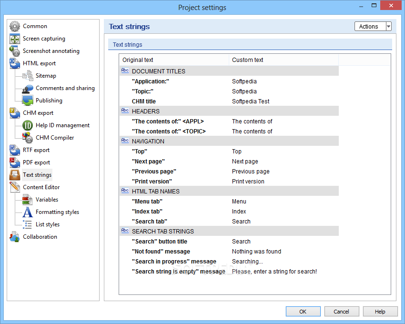Select the "Application:" row custom text Softpedia
The height and width of the screenshot is (324, 405).
pos(244,81)
